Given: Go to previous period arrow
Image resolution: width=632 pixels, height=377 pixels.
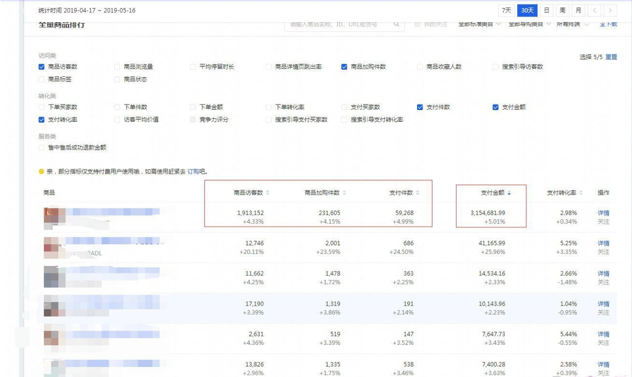Looking at the screenshot, I should point(595,11).
